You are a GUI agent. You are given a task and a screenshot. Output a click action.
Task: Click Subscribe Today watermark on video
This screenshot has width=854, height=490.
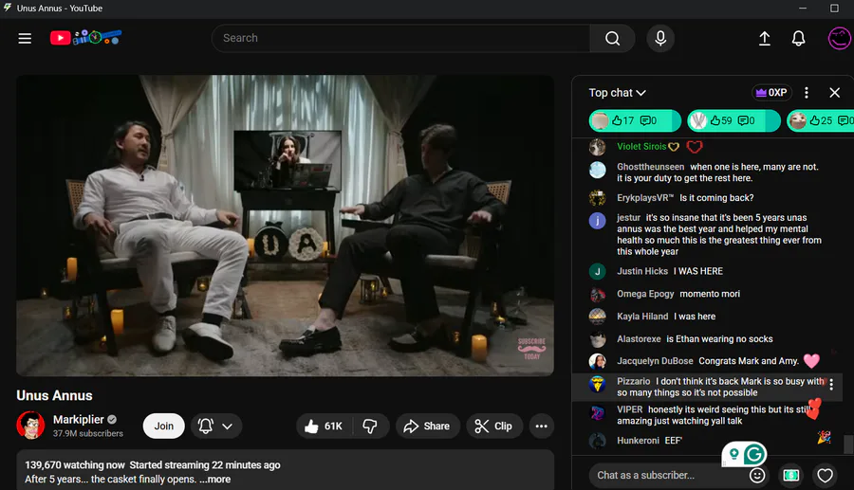[531, 349]
